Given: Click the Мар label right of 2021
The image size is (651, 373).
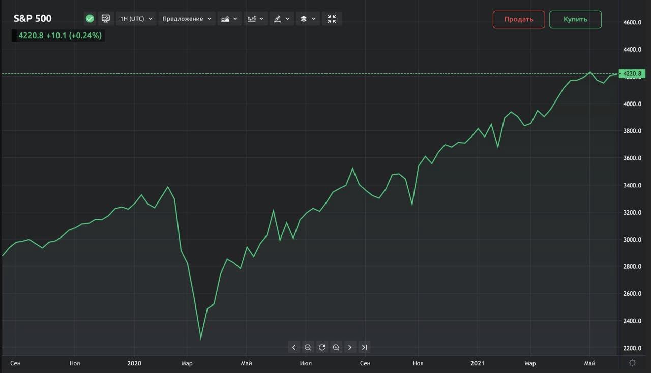Looking at the screenshot, I should pyautogui.click(x=530, y=363).
